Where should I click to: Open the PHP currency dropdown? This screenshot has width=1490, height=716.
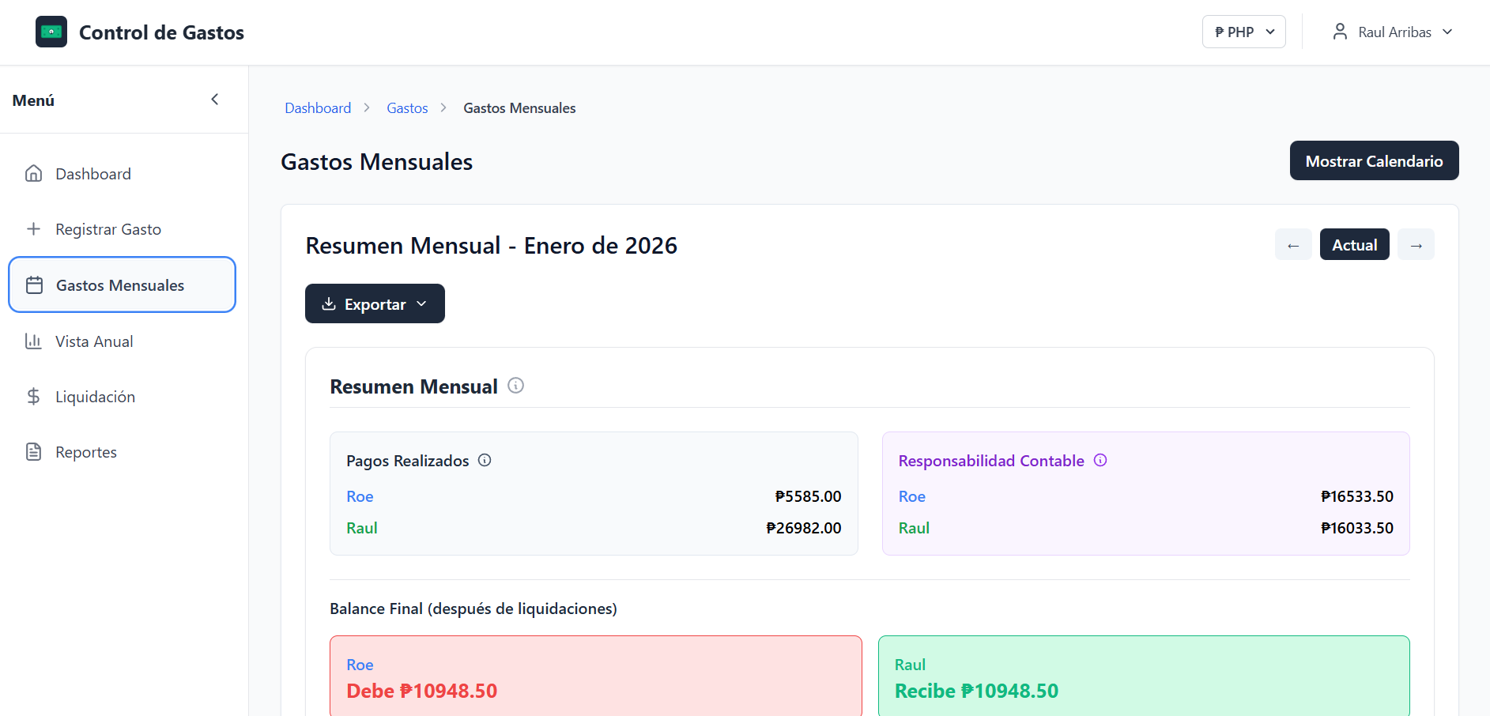pos(1244,32)
